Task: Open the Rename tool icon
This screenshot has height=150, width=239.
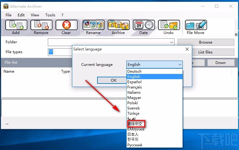Action: coord(93,25)
